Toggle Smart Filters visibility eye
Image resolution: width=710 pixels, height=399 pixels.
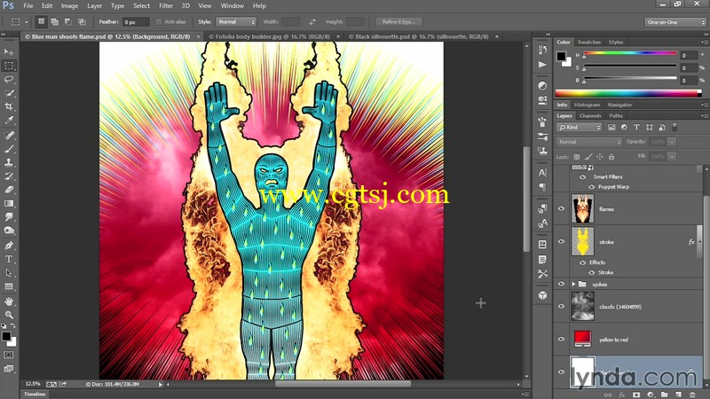583,176
